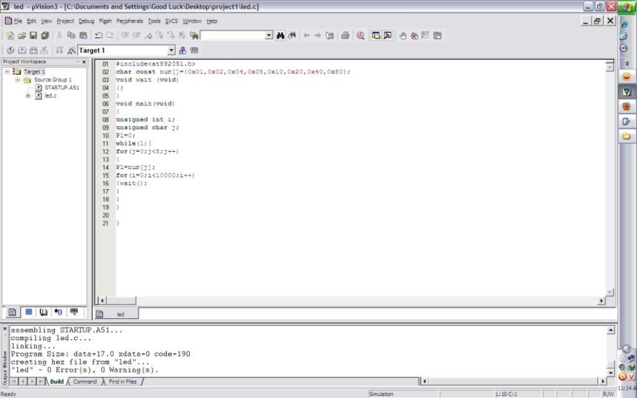The image size is (637, 398).
Task: Click the Disable All Breakpoints icon at the end of the toolbar
Action: point(437,36)
